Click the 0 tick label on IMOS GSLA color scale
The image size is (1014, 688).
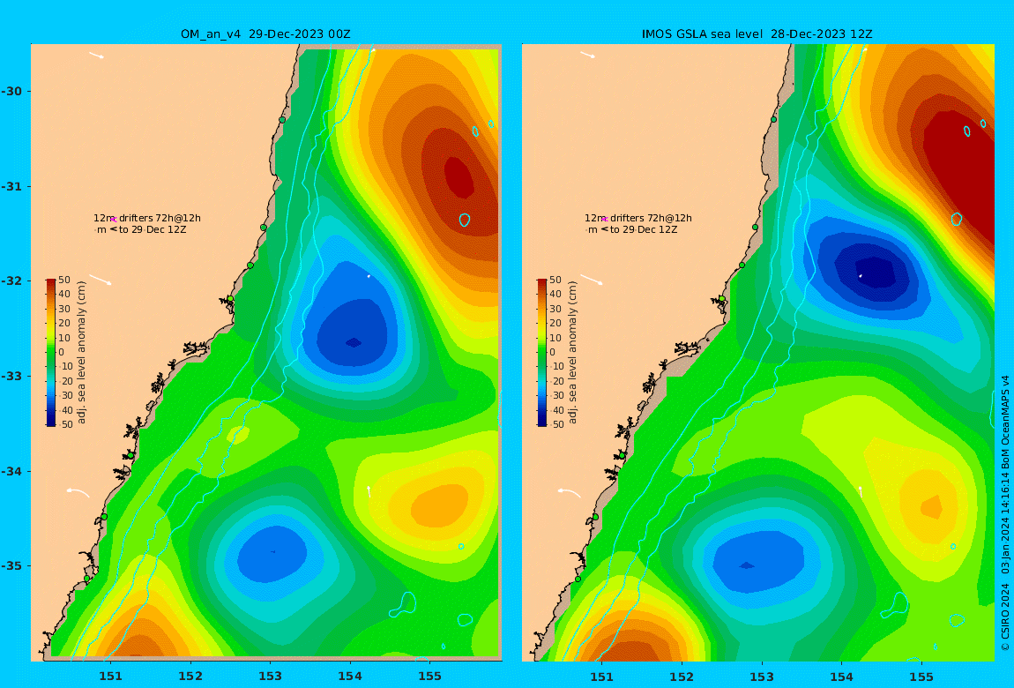[552, 352]
